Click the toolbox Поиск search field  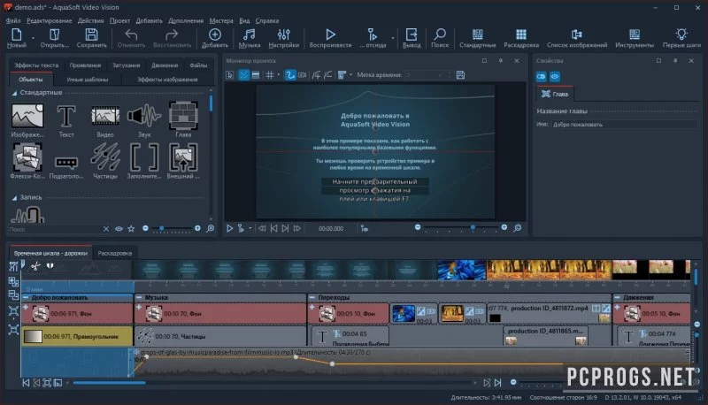[x=54, y=230]
